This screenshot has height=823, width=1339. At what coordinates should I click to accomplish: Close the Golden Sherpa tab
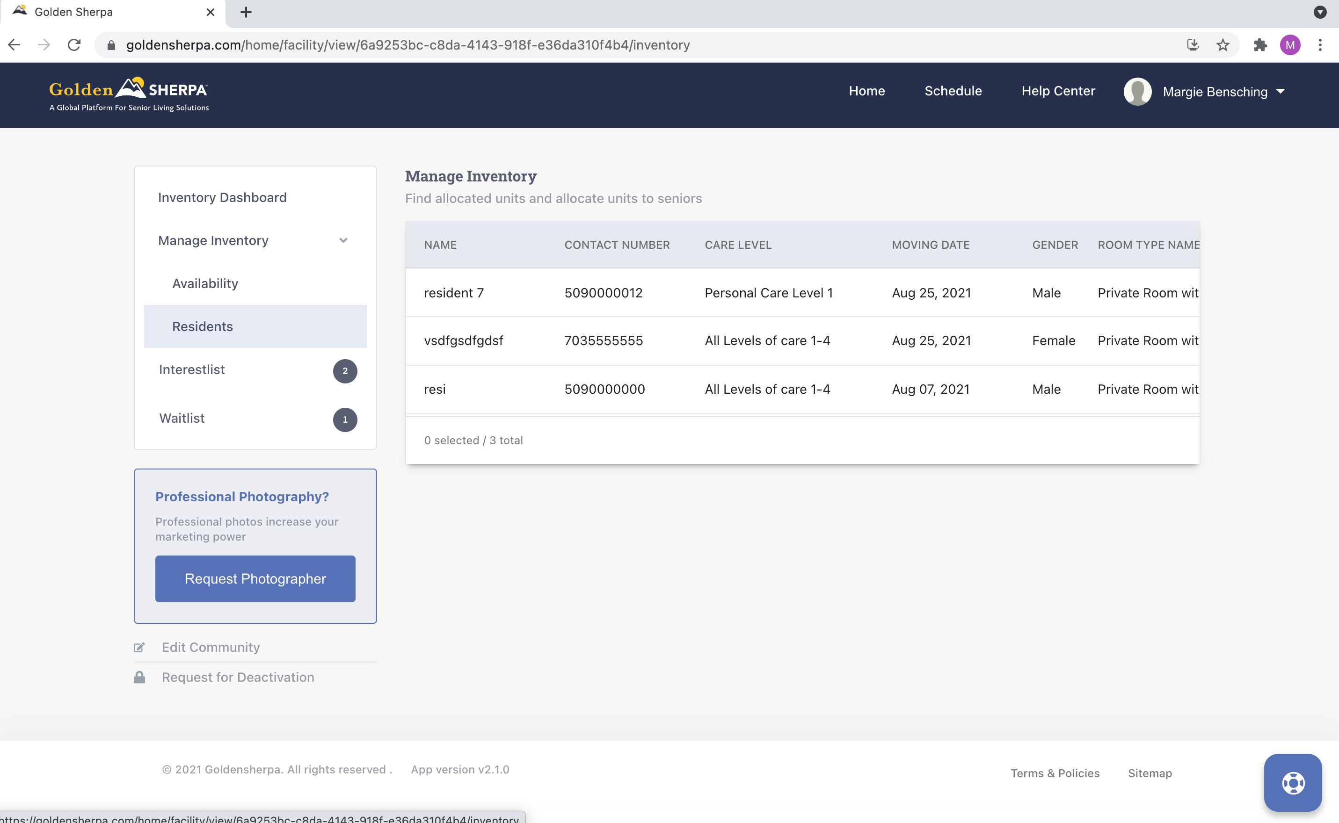tap(210, 12)
